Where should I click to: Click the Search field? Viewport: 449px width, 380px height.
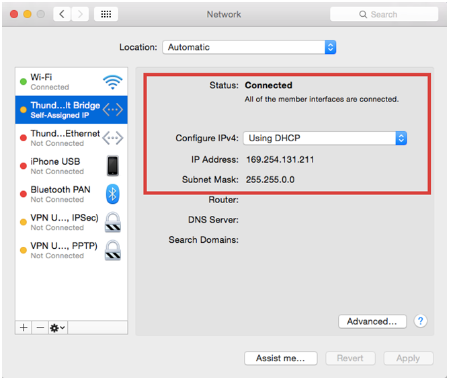click(383, 14)
